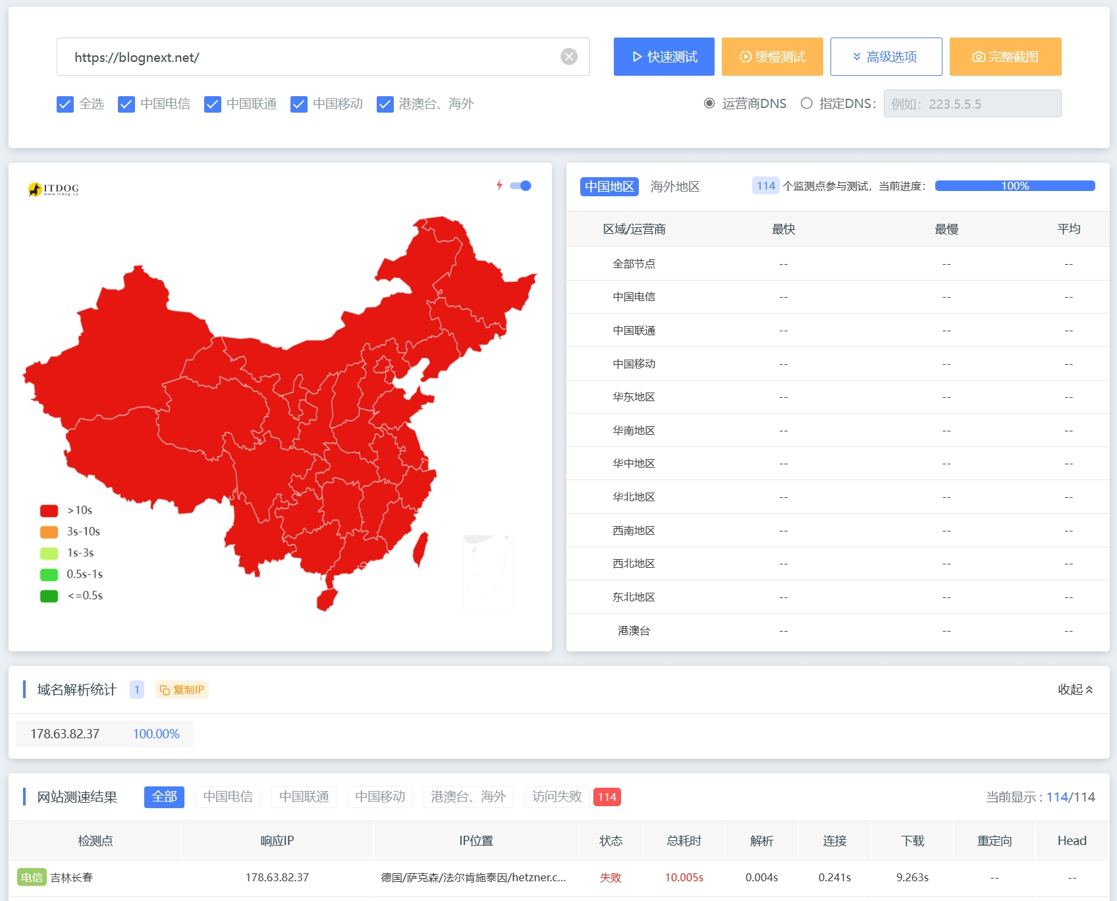Click the red >10s legend swatch

(49, 510)
